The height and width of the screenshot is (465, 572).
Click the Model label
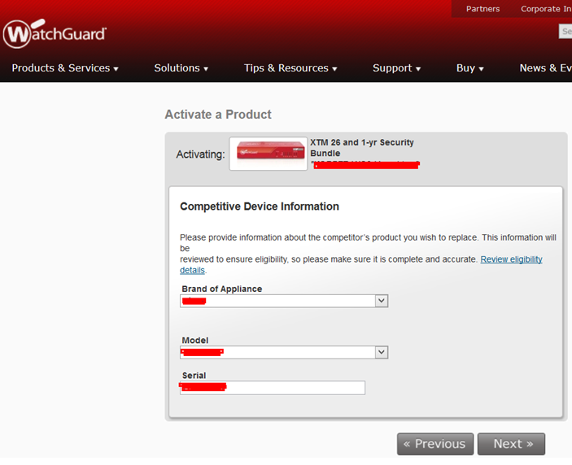point(194,340)
